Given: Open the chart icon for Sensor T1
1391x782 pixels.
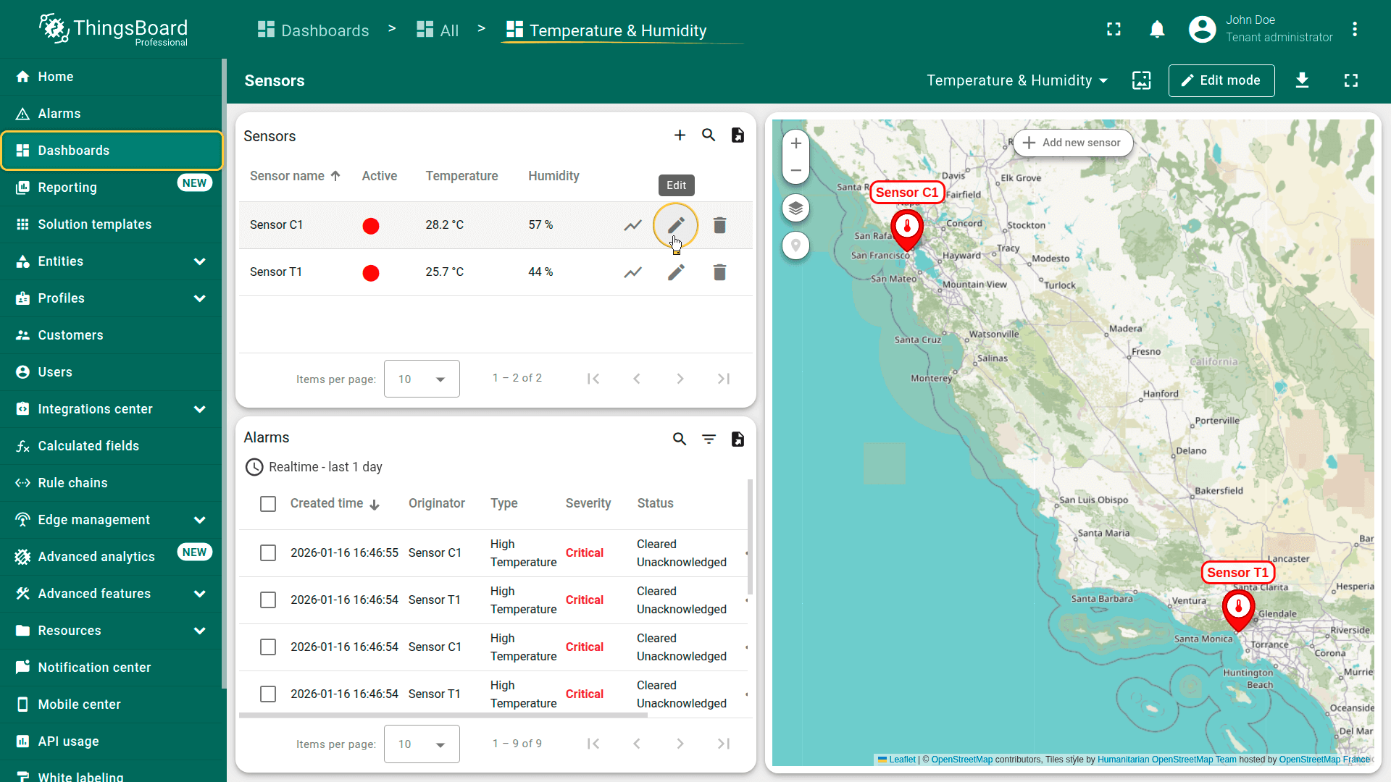Looking at the screenshot, I should (632, 272).
